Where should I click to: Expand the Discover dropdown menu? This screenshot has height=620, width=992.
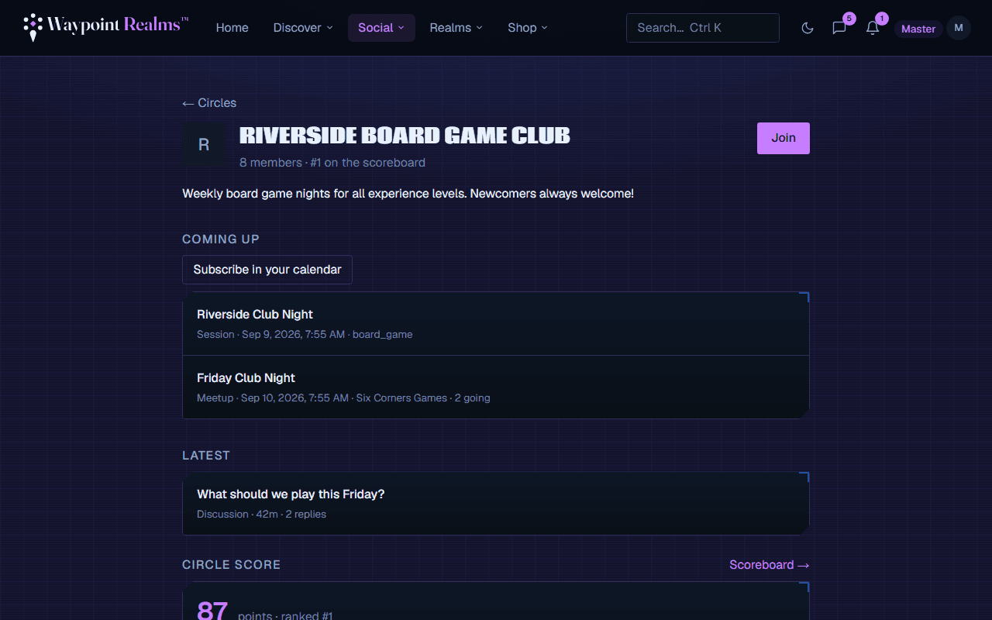pyautogui.click(x=303, y=28)
